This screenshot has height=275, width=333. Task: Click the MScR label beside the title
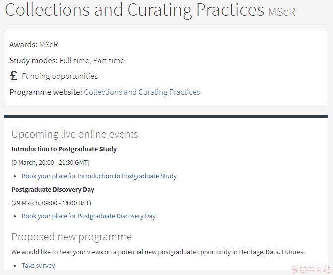tap(282, 12)
